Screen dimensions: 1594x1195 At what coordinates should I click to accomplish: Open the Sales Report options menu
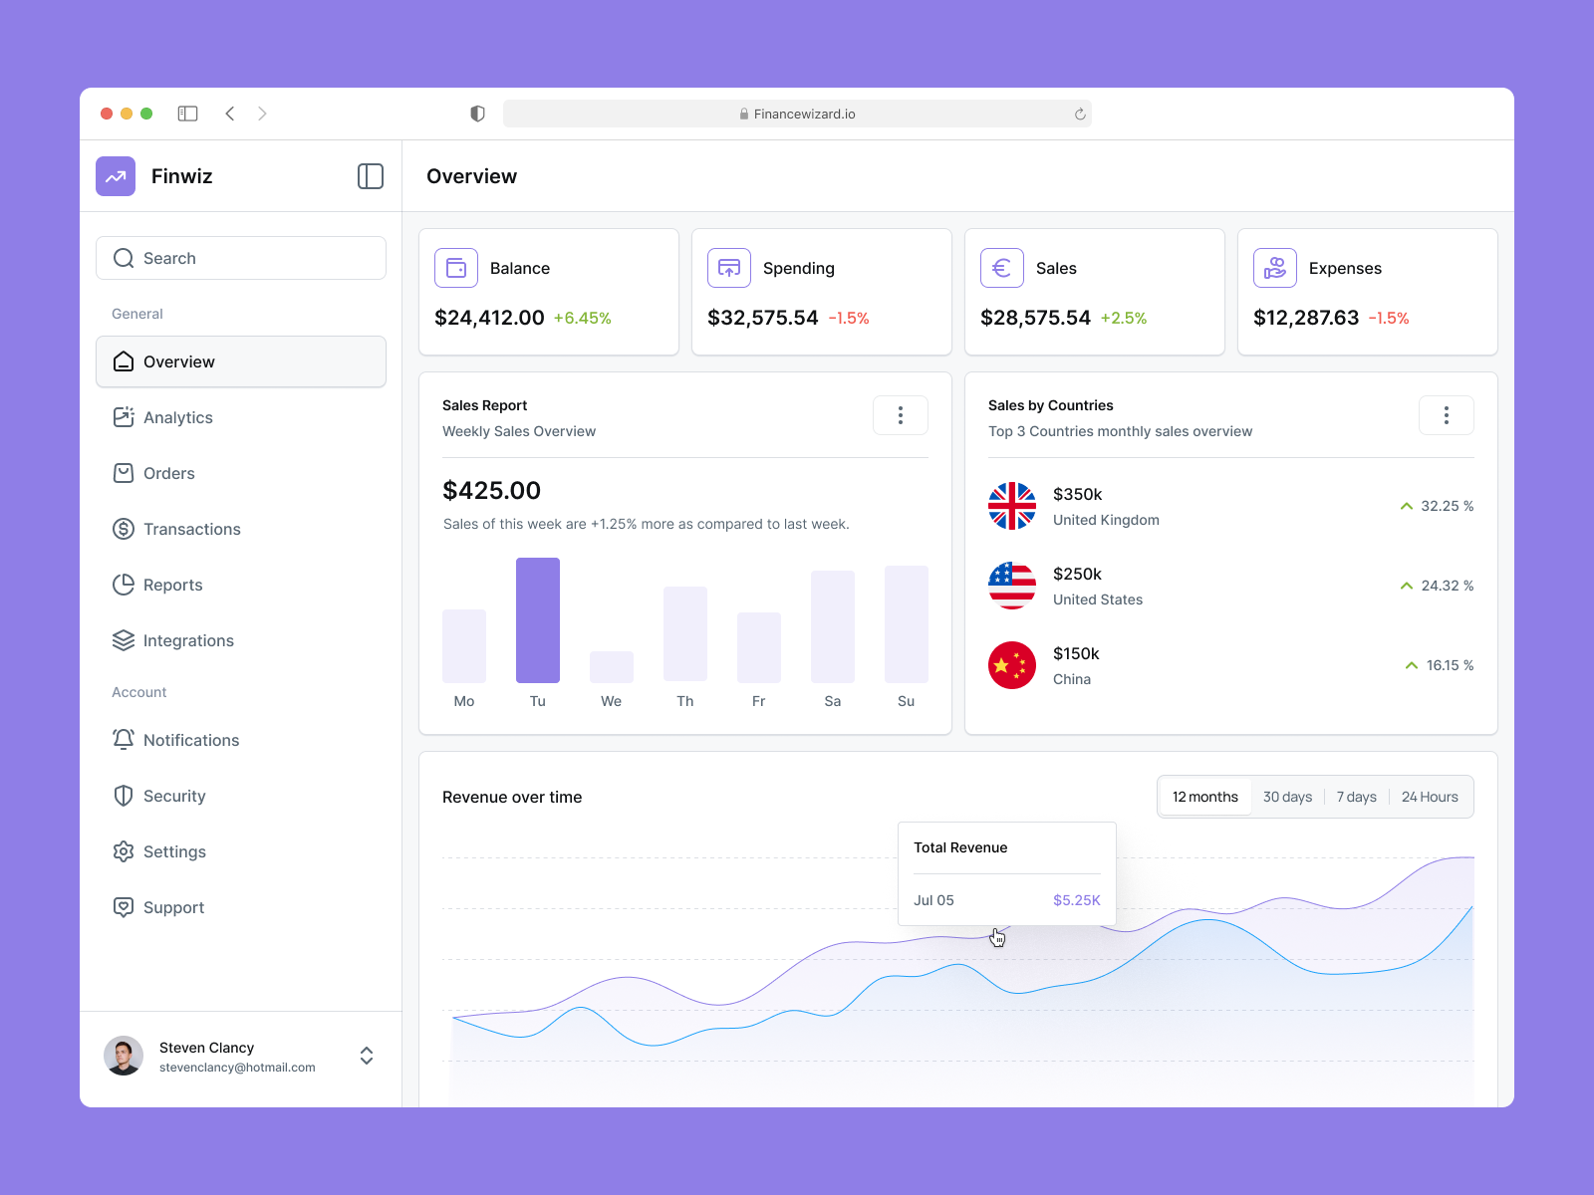coord(901,415)
